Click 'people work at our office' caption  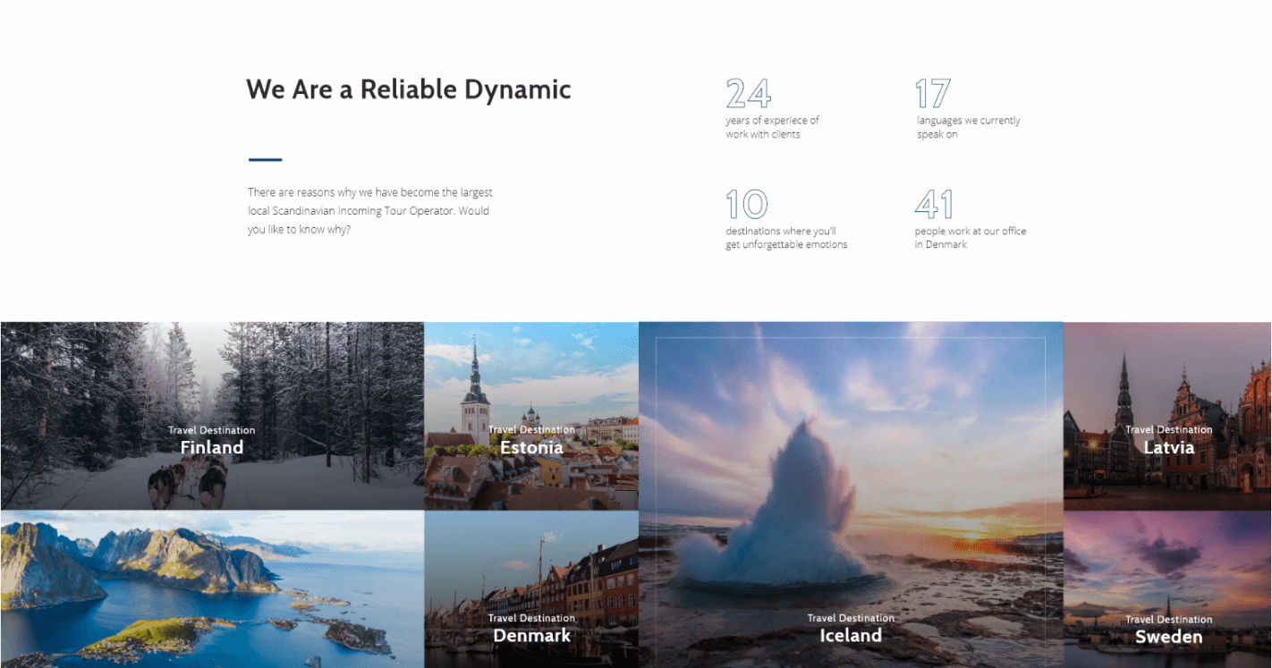tap(971, 237)
